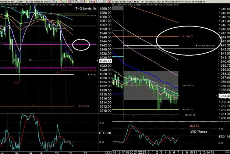Image resolution: width=230 pixels, height=154 pixels.
Task: Click the orange 1944.76 level label
Action: 187,36
